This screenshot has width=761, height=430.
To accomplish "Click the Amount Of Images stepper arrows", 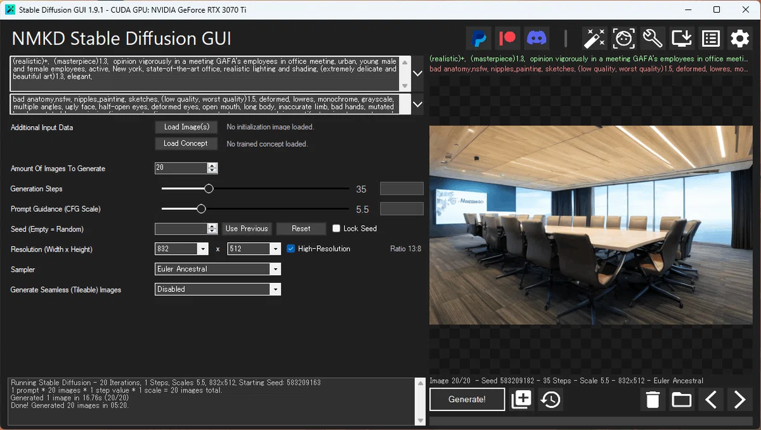I will click(x=212, y=168).
